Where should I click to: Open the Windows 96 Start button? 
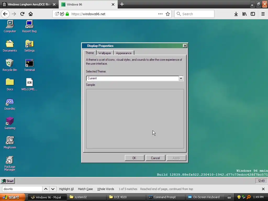pyautogui.click(x=8, y=181)
